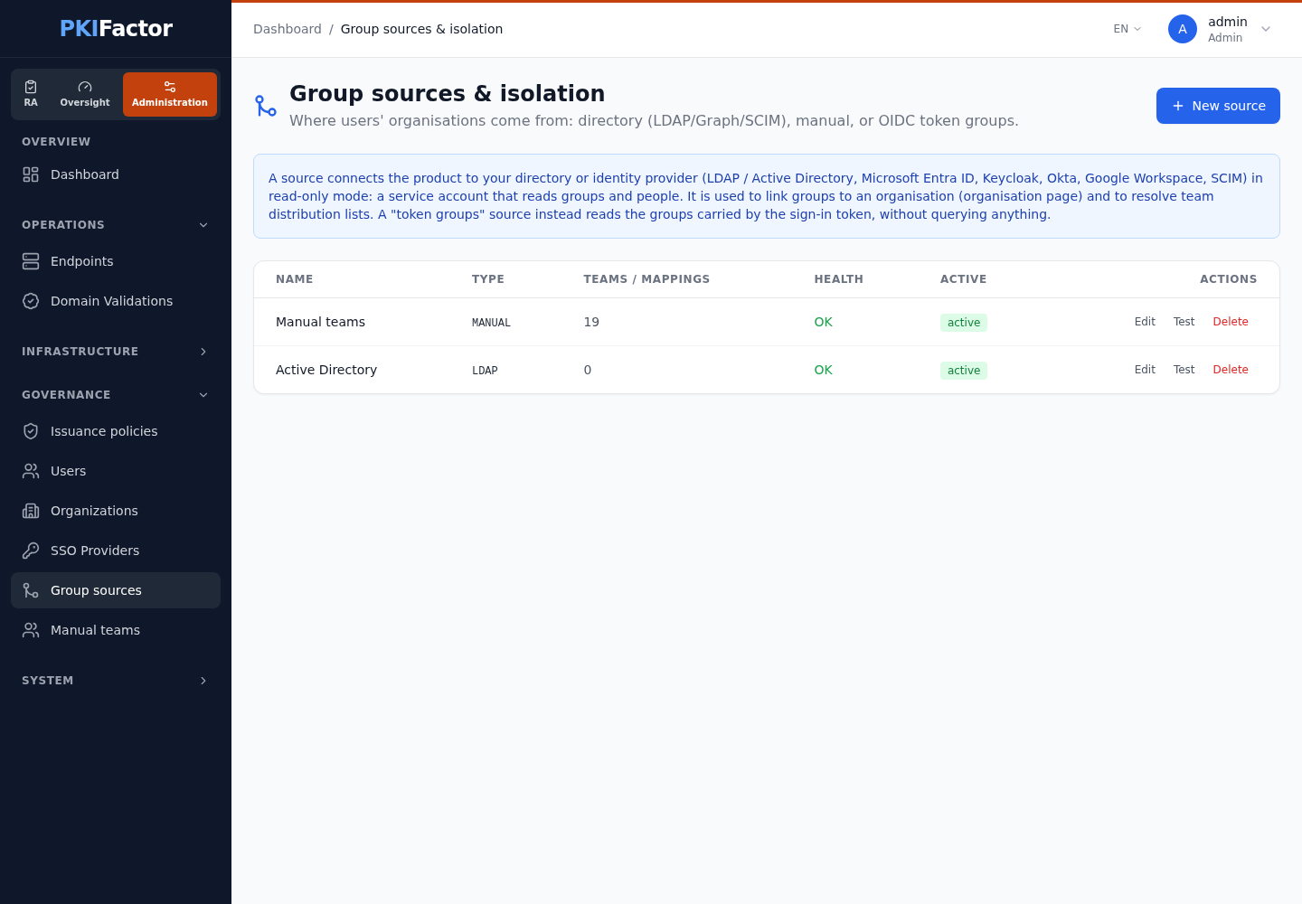Open the admin account menu chevron

point(1266,29)
